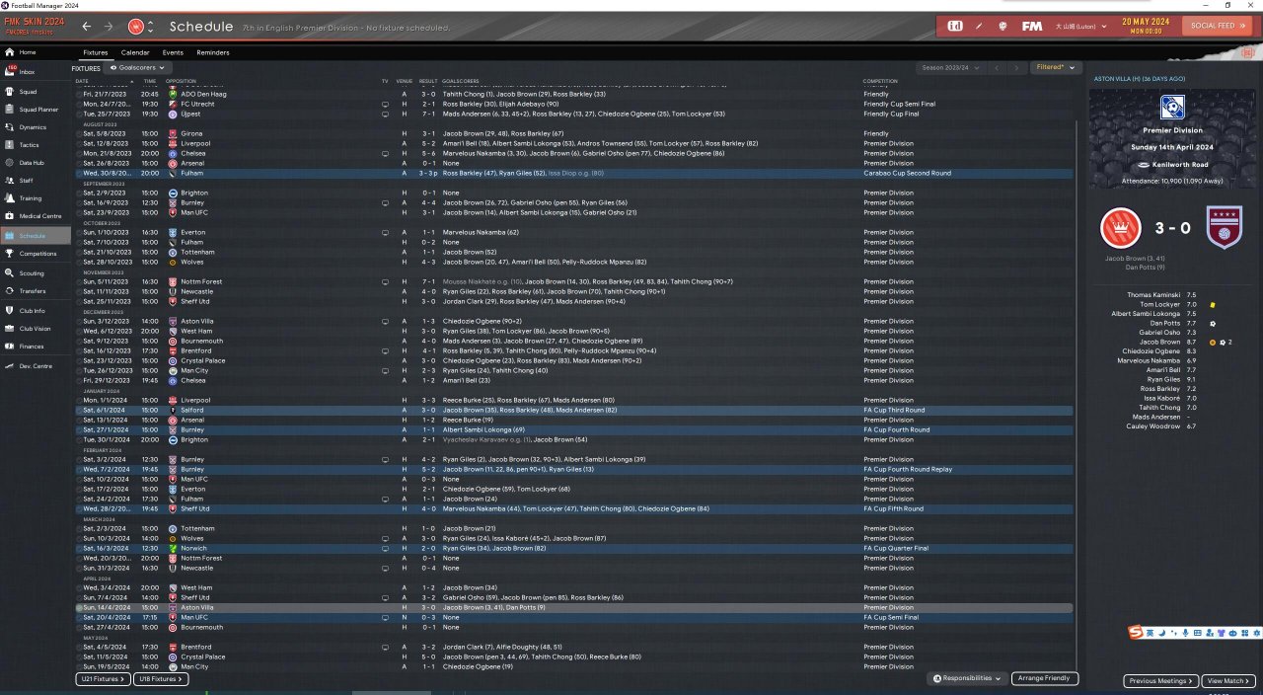Image resolution: width=1263 pixels, height=695 pixels.
Task: Select the Aston Villa 14/4/2024 fixture row
Action: [574, 607]
